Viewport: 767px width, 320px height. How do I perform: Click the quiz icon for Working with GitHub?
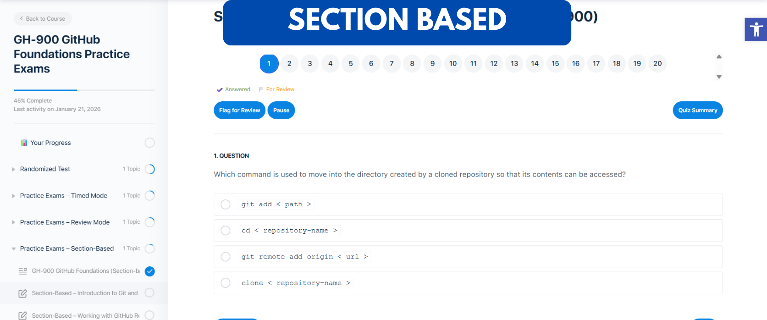coord(22,315)
